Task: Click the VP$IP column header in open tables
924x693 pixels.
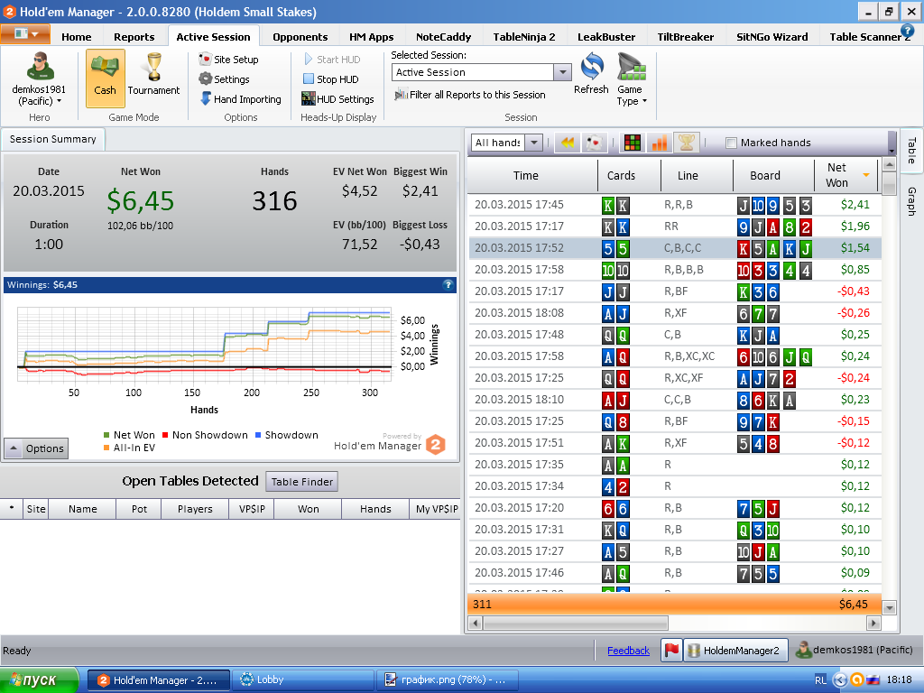Action: pos(252,509)
